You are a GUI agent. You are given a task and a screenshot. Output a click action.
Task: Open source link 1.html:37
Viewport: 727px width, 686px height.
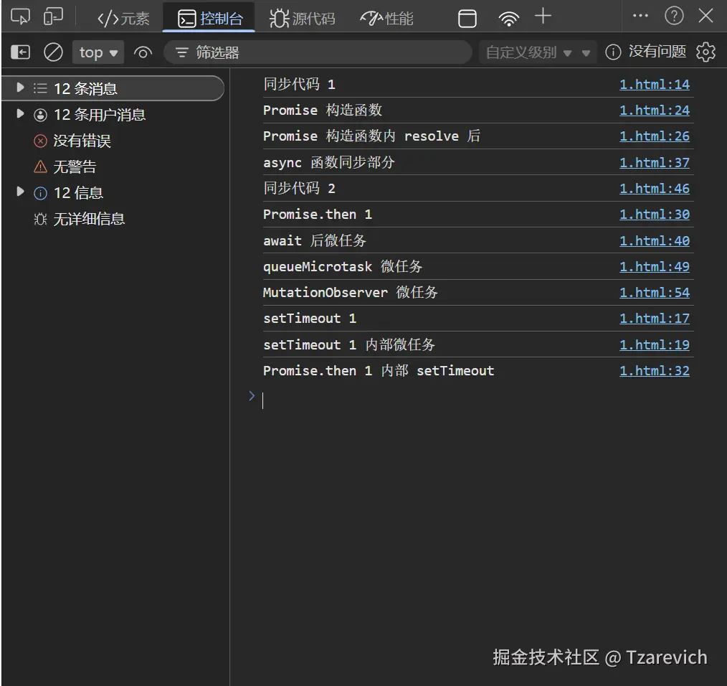point(654,162)
